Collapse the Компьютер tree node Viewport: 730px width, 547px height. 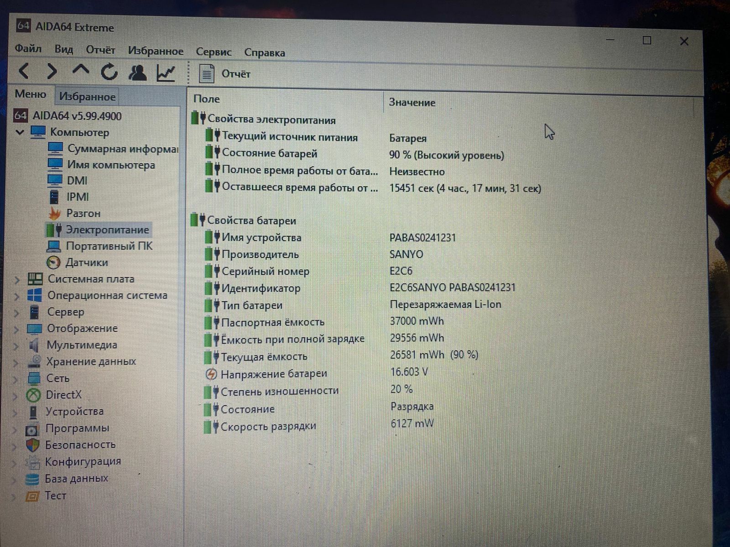20,133
